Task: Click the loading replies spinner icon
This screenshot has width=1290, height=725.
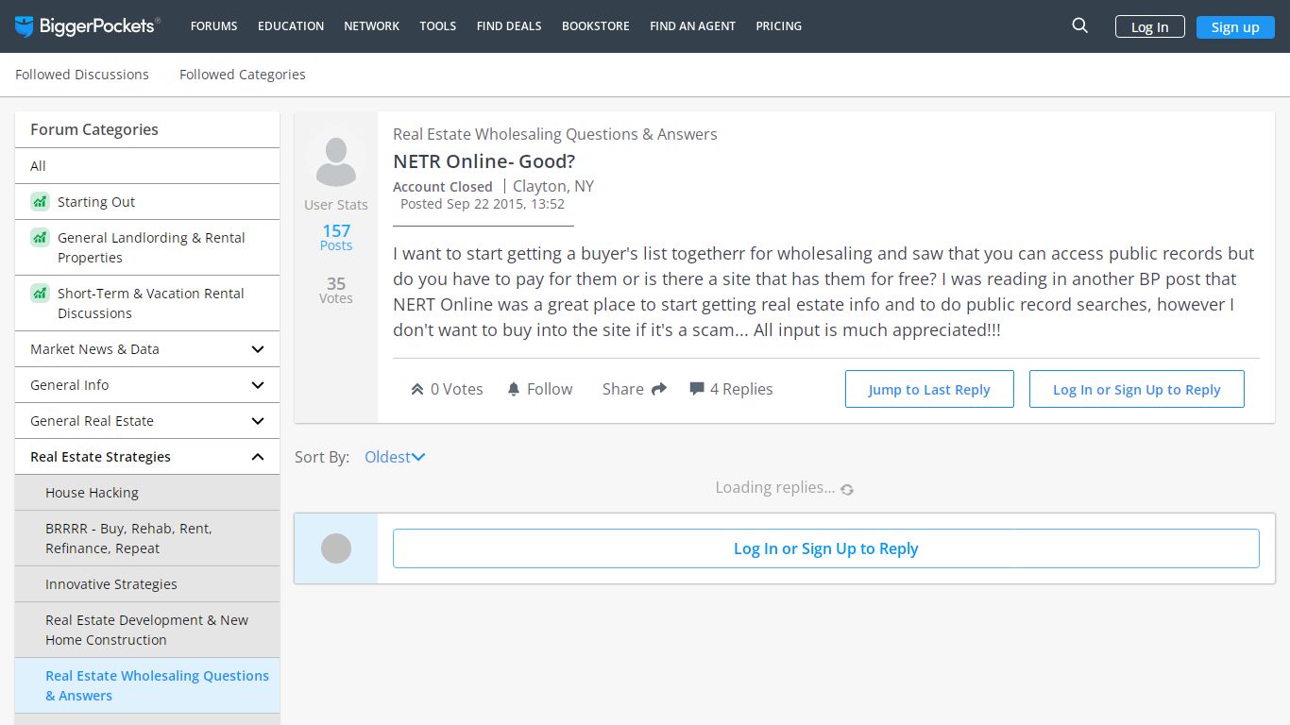Action: [847, 489]
